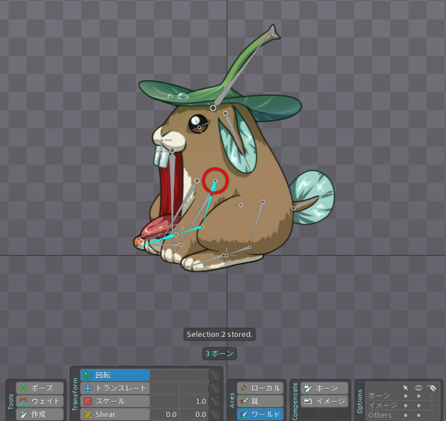
Task: Select the nose crosshair bone marker
Action: pos(163,140)
